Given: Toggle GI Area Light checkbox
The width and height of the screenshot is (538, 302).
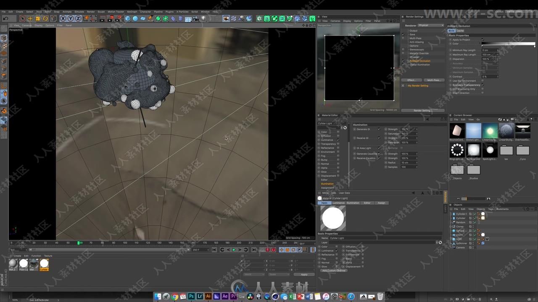Looking at the screenshot, I should click(x=379, y=148).
